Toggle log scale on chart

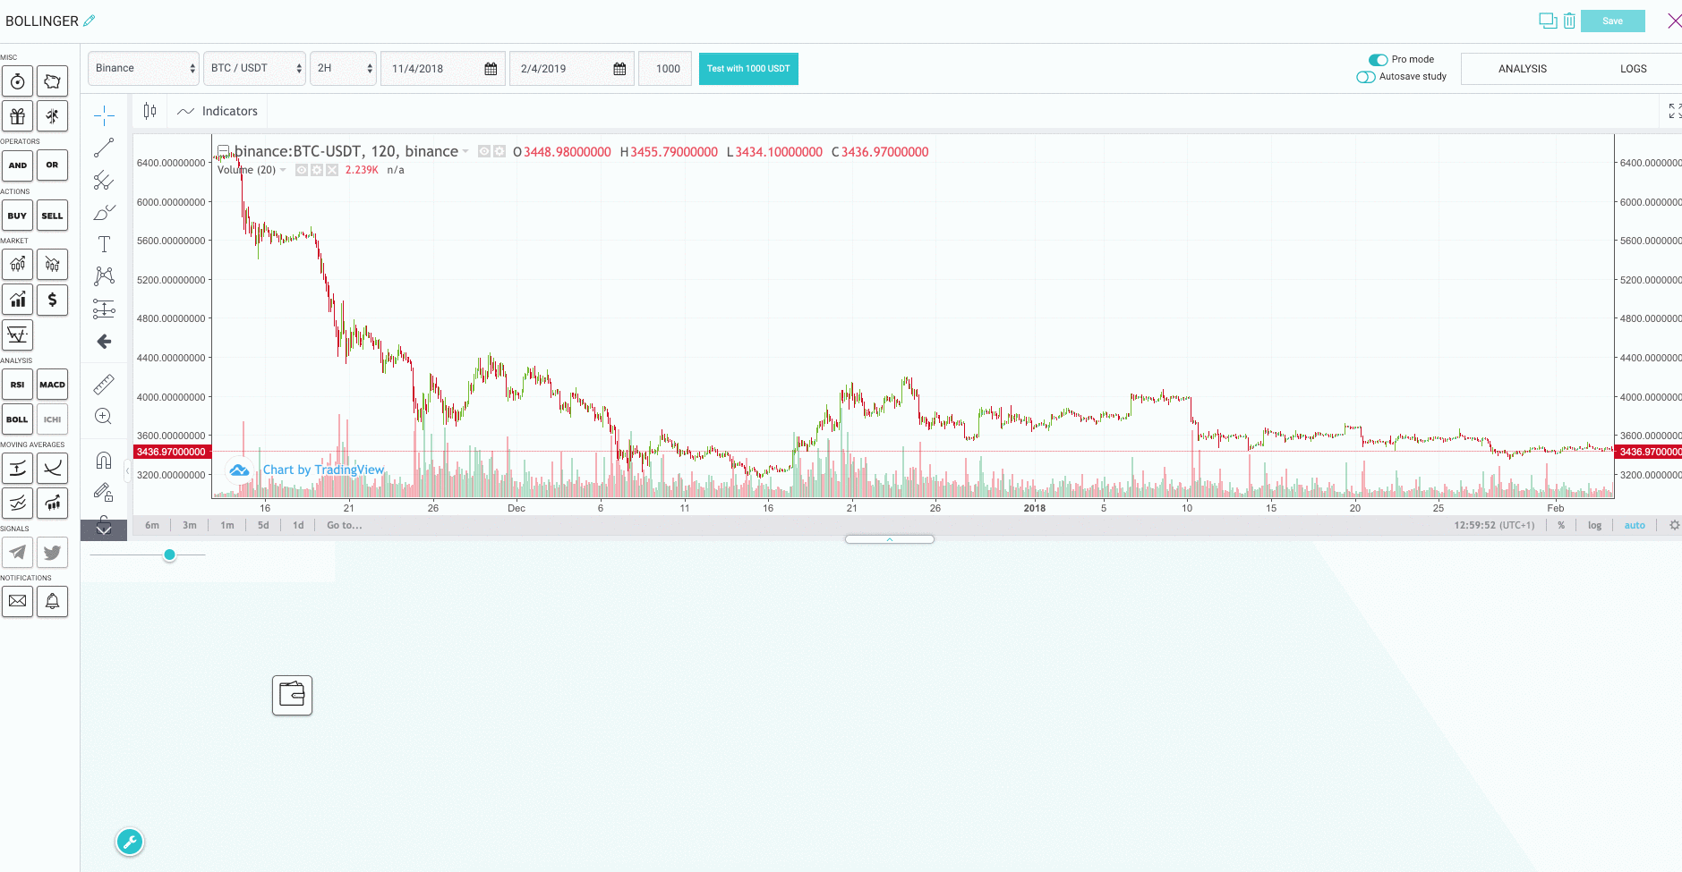(x=1594, y=526)
